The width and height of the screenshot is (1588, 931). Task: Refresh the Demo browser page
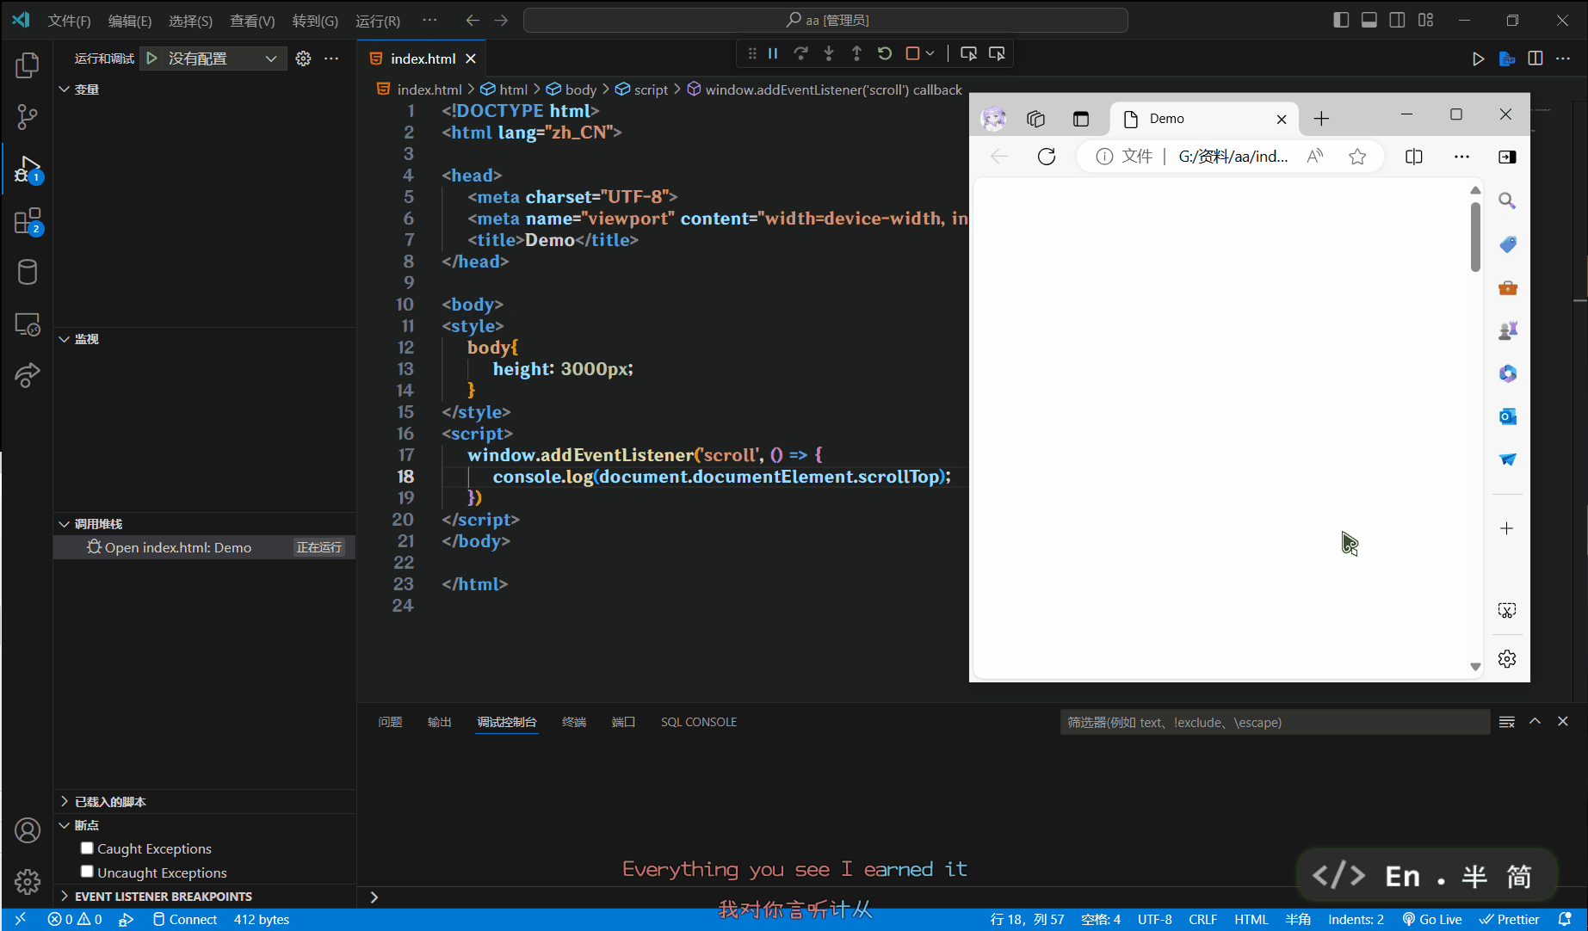click(1047, 157)
